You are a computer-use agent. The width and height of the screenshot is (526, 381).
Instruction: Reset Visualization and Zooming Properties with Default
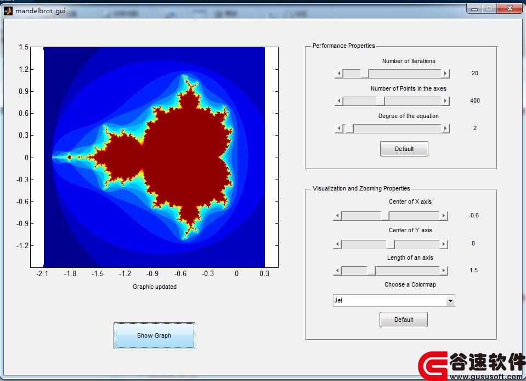404,320
